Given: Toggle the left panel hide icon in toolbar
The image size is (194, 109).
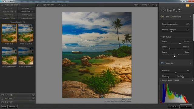Looking at the screenshot, I should (x=38, y=5).
